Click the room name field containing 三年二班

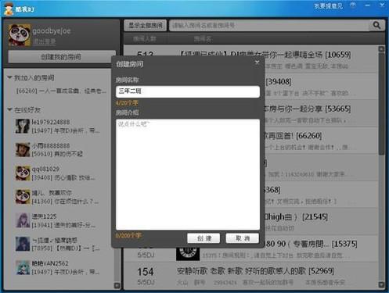click(188, 91)
